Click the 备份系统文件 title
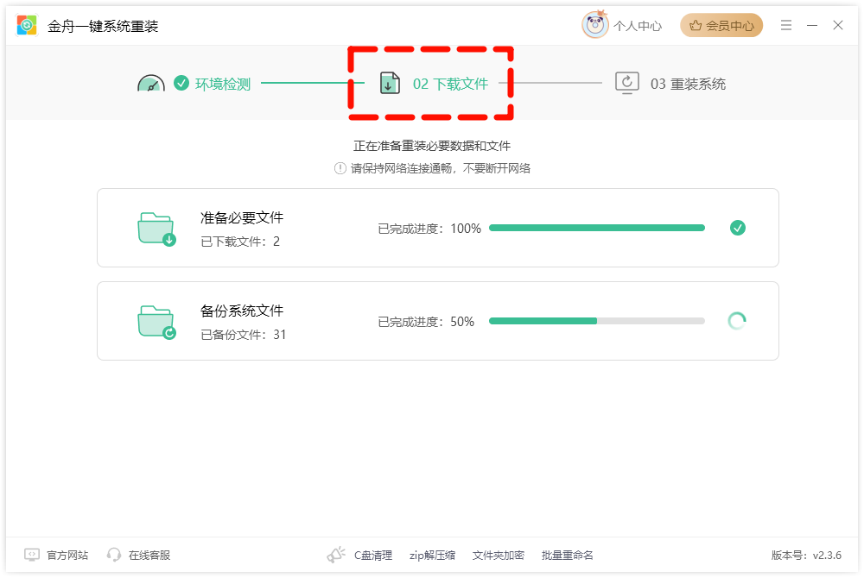 coord(242,311)
